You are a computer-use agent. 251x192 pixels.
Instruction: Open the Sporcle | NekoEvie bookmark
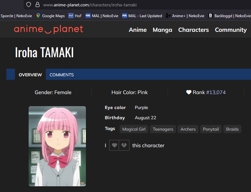[x=16, y=16]
